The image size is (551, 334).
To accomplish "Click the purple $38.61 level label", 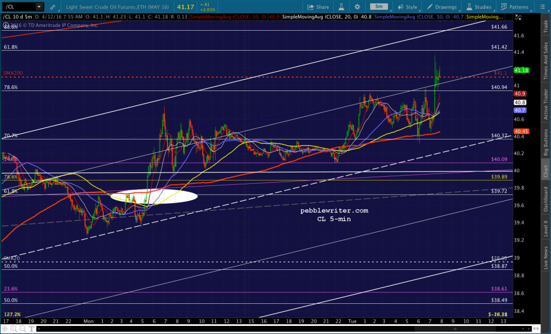I will [499, 289].
